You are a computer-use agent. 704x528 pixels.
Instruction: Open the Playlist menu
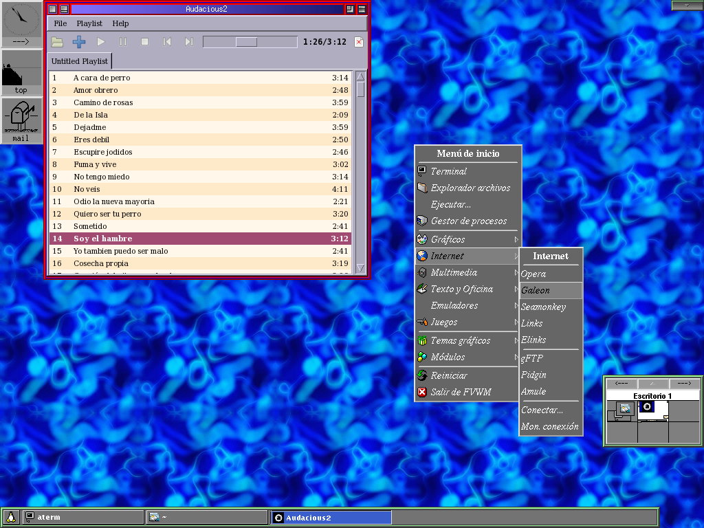point(89,23)
